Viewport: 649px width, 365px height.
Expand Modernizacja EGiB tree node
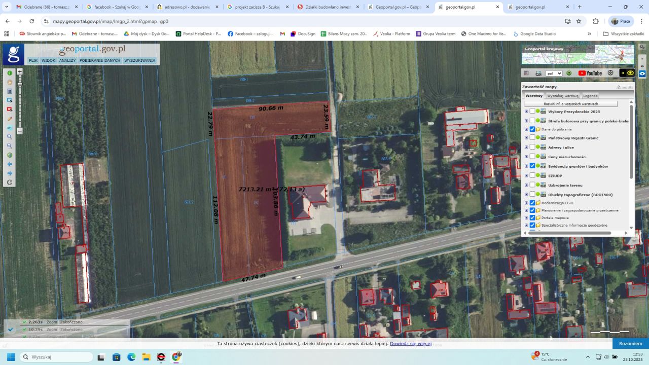coord(526,203)
